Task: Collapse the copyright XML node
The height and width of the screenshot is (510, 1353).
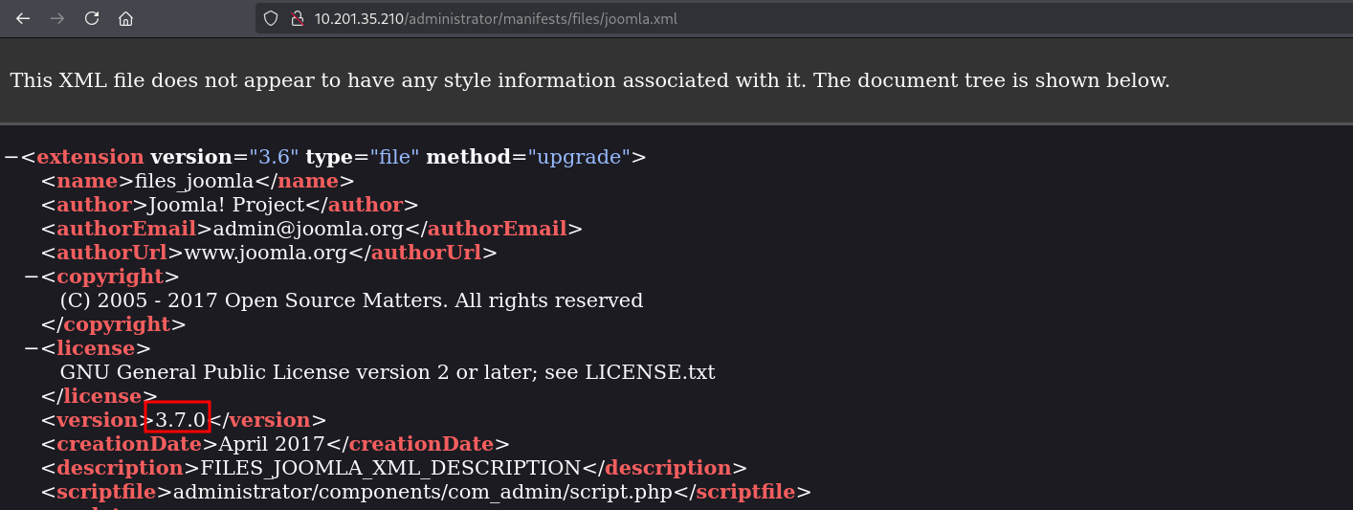Action: (x=32, y=277)
